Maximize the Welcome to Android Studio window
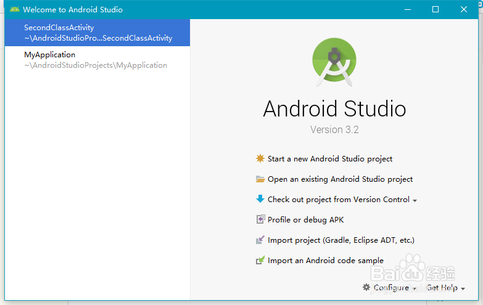This screenshot has width=483, height=305. [x=436, y=9]
